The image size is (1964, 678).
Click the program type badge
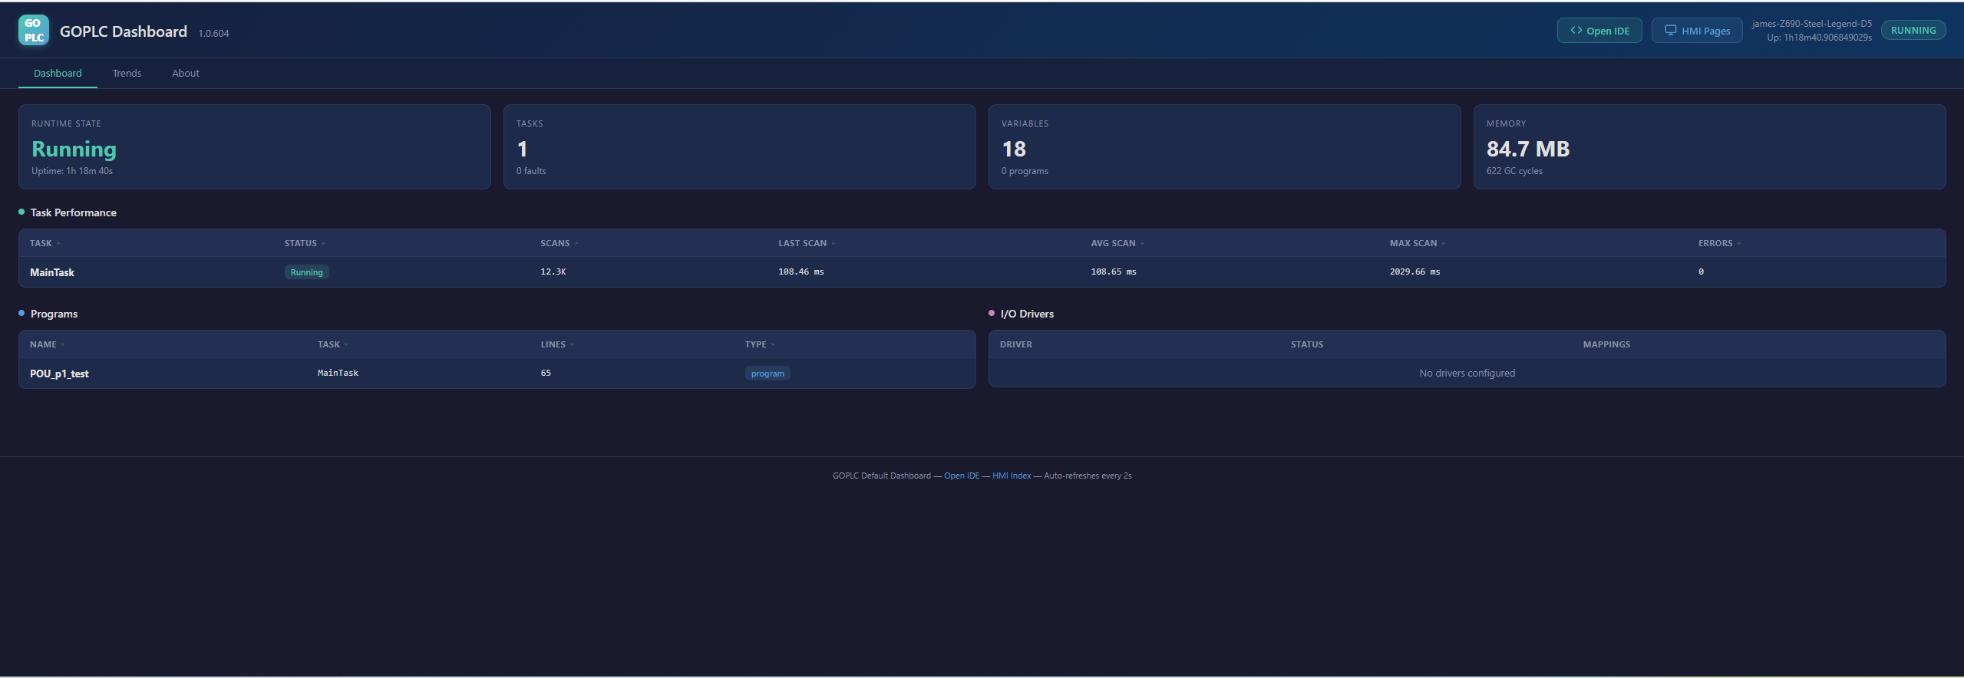(767, 374)
